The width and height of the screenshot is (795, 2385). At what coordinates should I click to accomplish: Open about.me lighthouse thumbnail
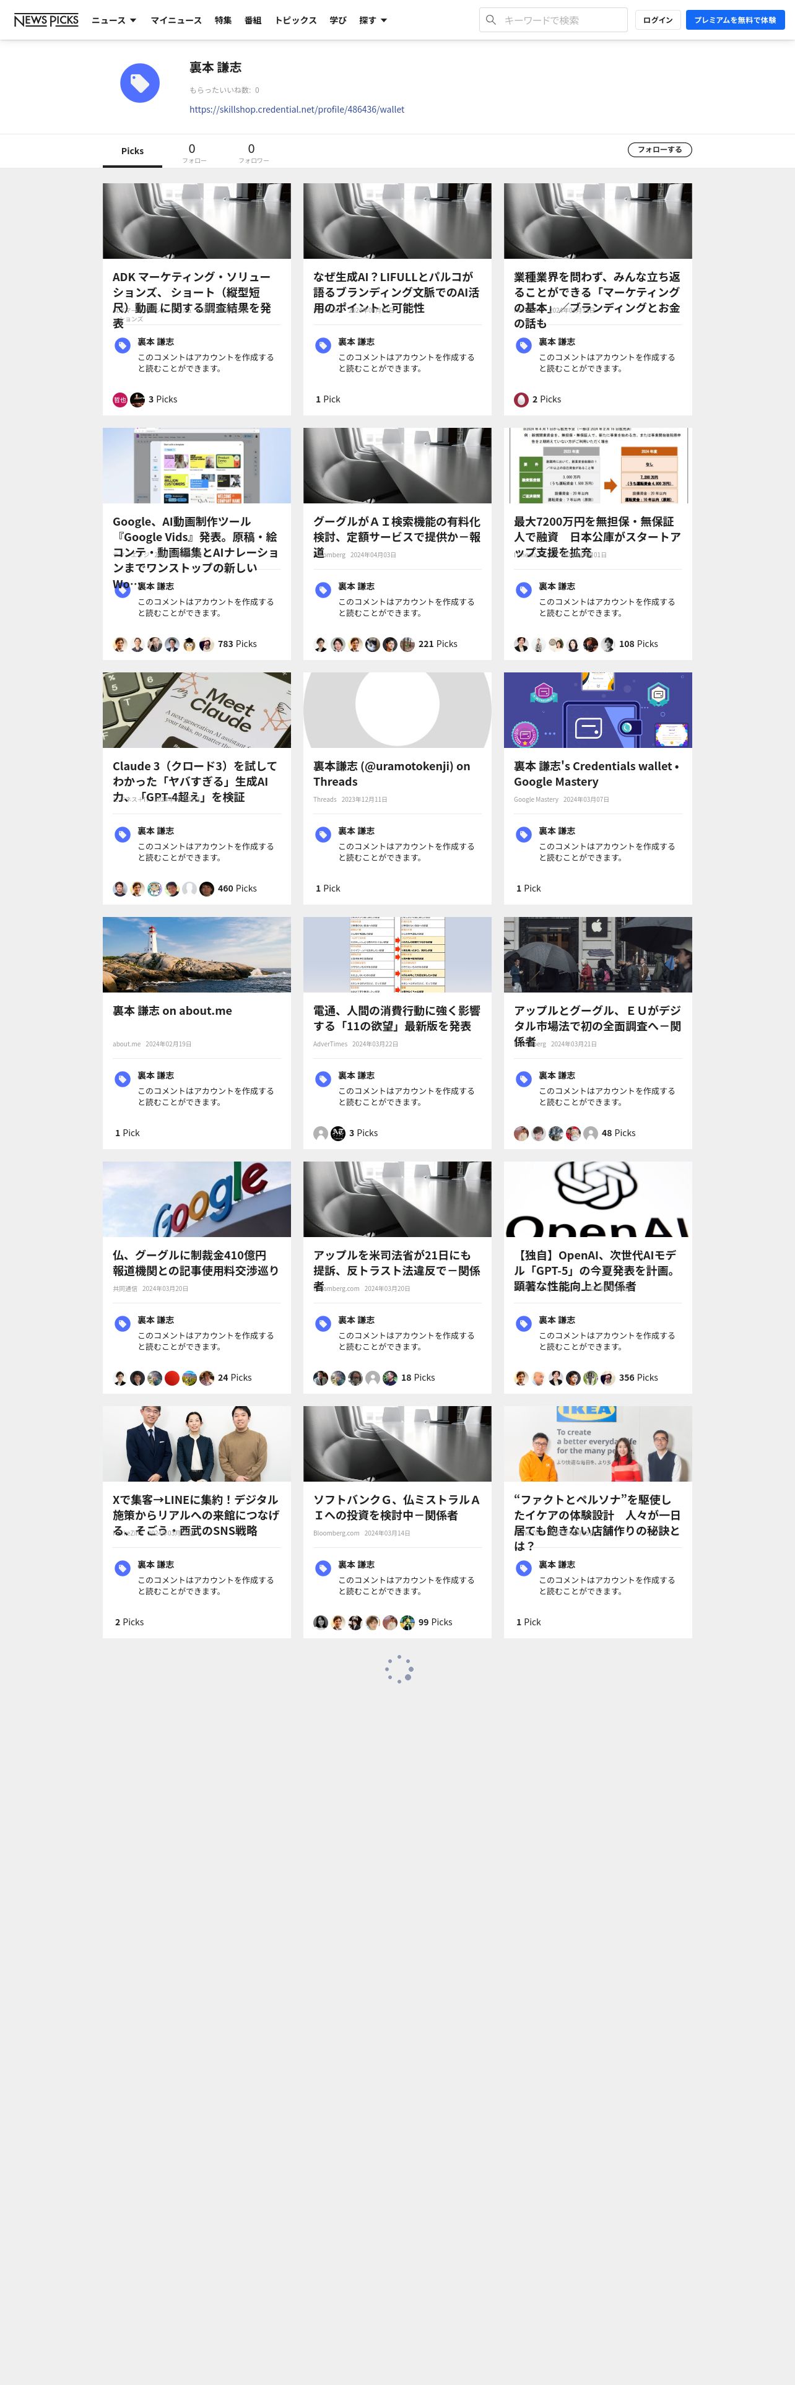point(196,954)
